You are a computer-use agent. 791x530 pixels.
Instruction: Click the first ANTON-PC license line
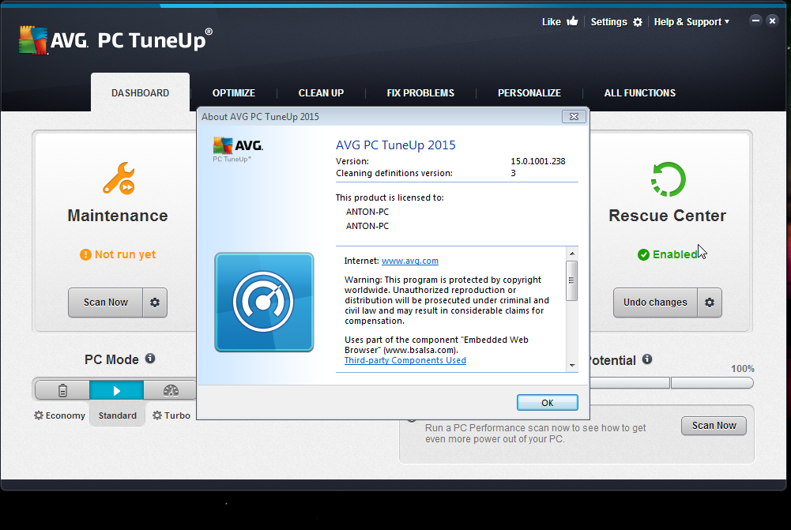pyautogui.click(x=367, y=212)
